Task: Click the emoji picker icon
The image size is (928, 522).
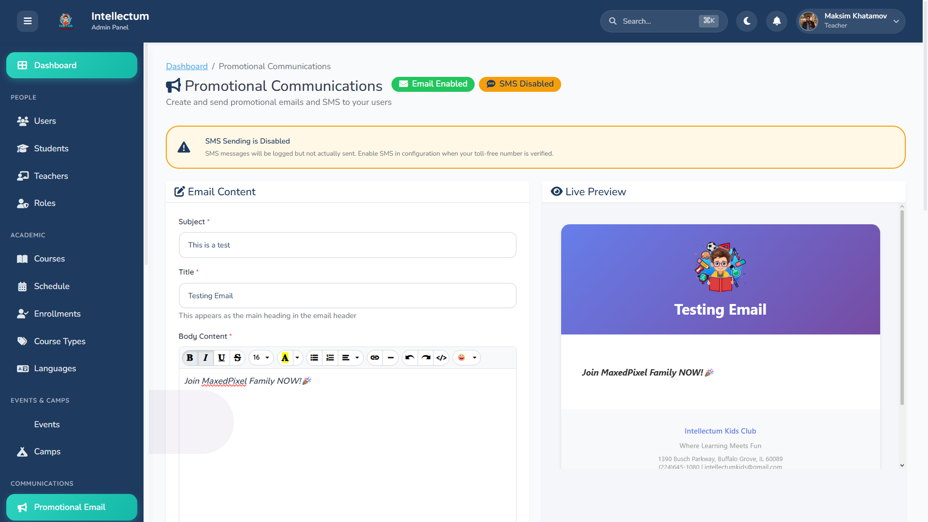Action: (462, 358)
